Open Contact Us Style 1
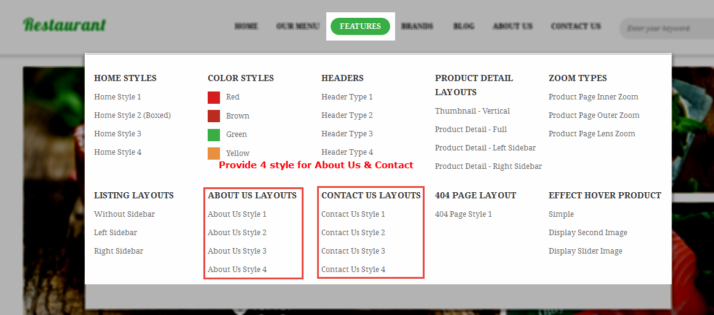 [353, 214]
